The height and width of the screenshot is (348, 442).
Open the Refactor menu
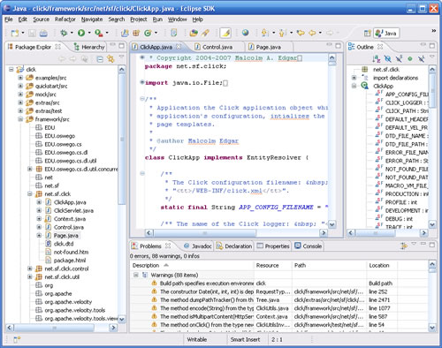pyautogui.click(x=65, y=19)
